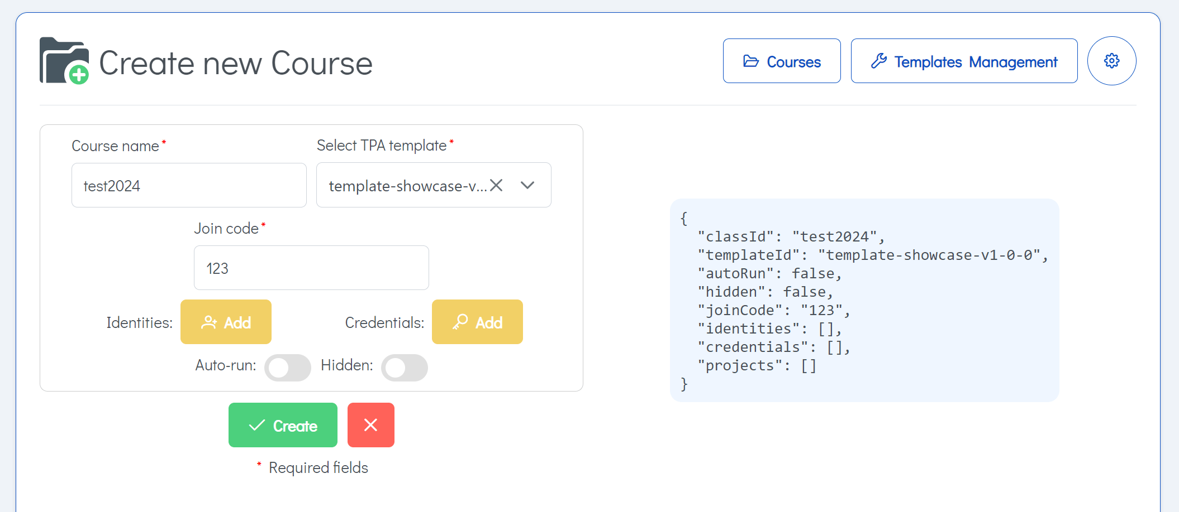Click the "autoRun": false line
The image size is (1179, 512).
coord(769,273)
